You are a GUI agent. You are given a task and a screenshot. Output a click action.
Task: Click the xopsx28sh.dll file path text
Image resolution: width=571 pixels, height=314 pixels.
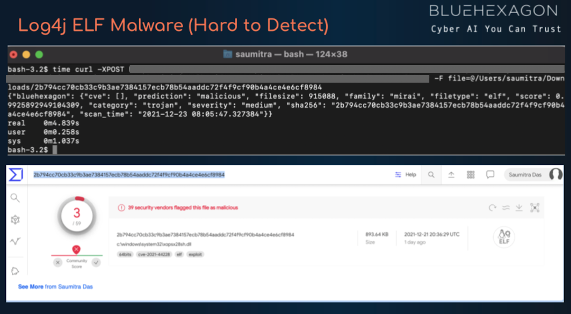pyautogui.click(x=154, y=244)
